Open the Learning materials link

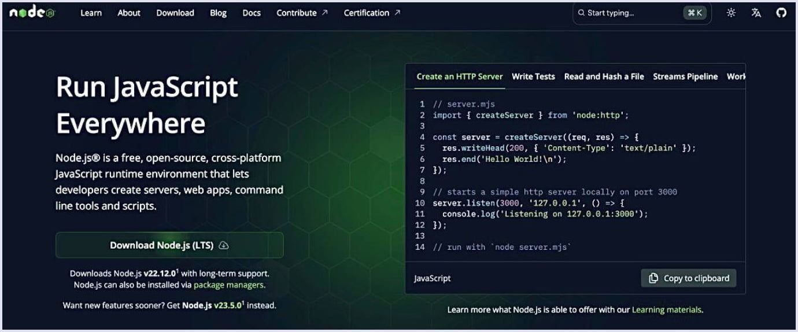667,310
